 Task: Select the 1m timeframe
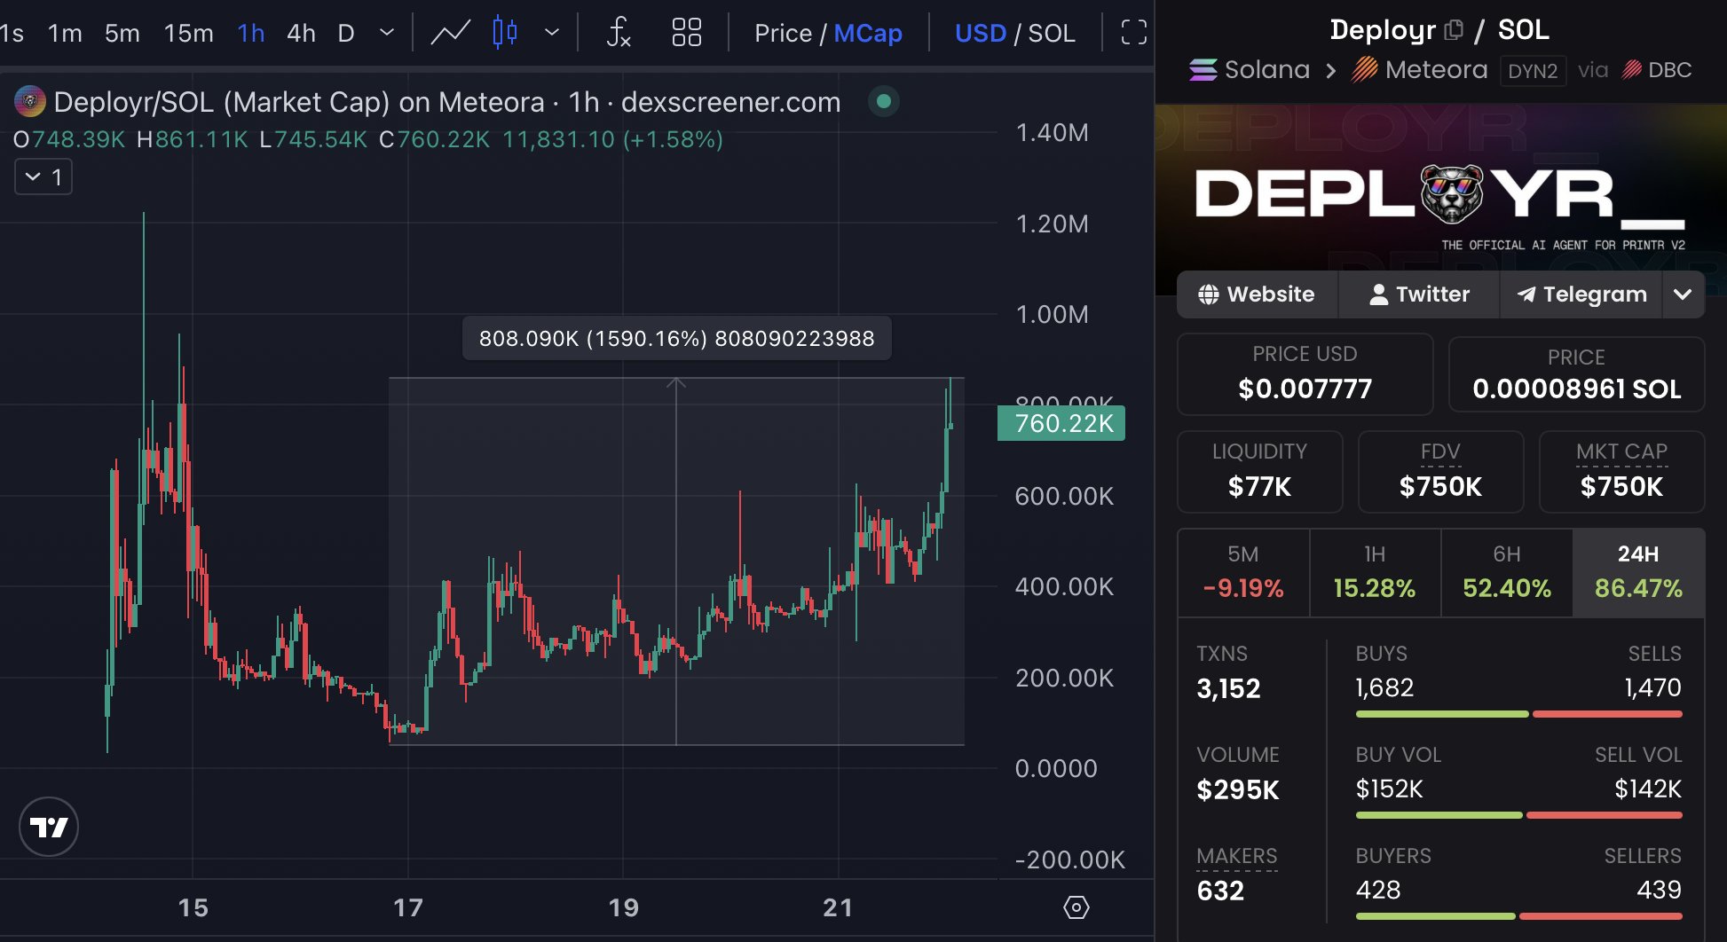point(65,34)
